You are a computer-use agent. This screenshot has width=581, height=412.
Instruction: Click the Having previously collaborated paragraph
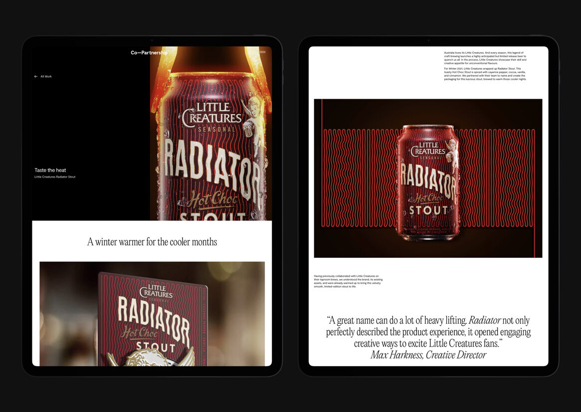point(348,281)
